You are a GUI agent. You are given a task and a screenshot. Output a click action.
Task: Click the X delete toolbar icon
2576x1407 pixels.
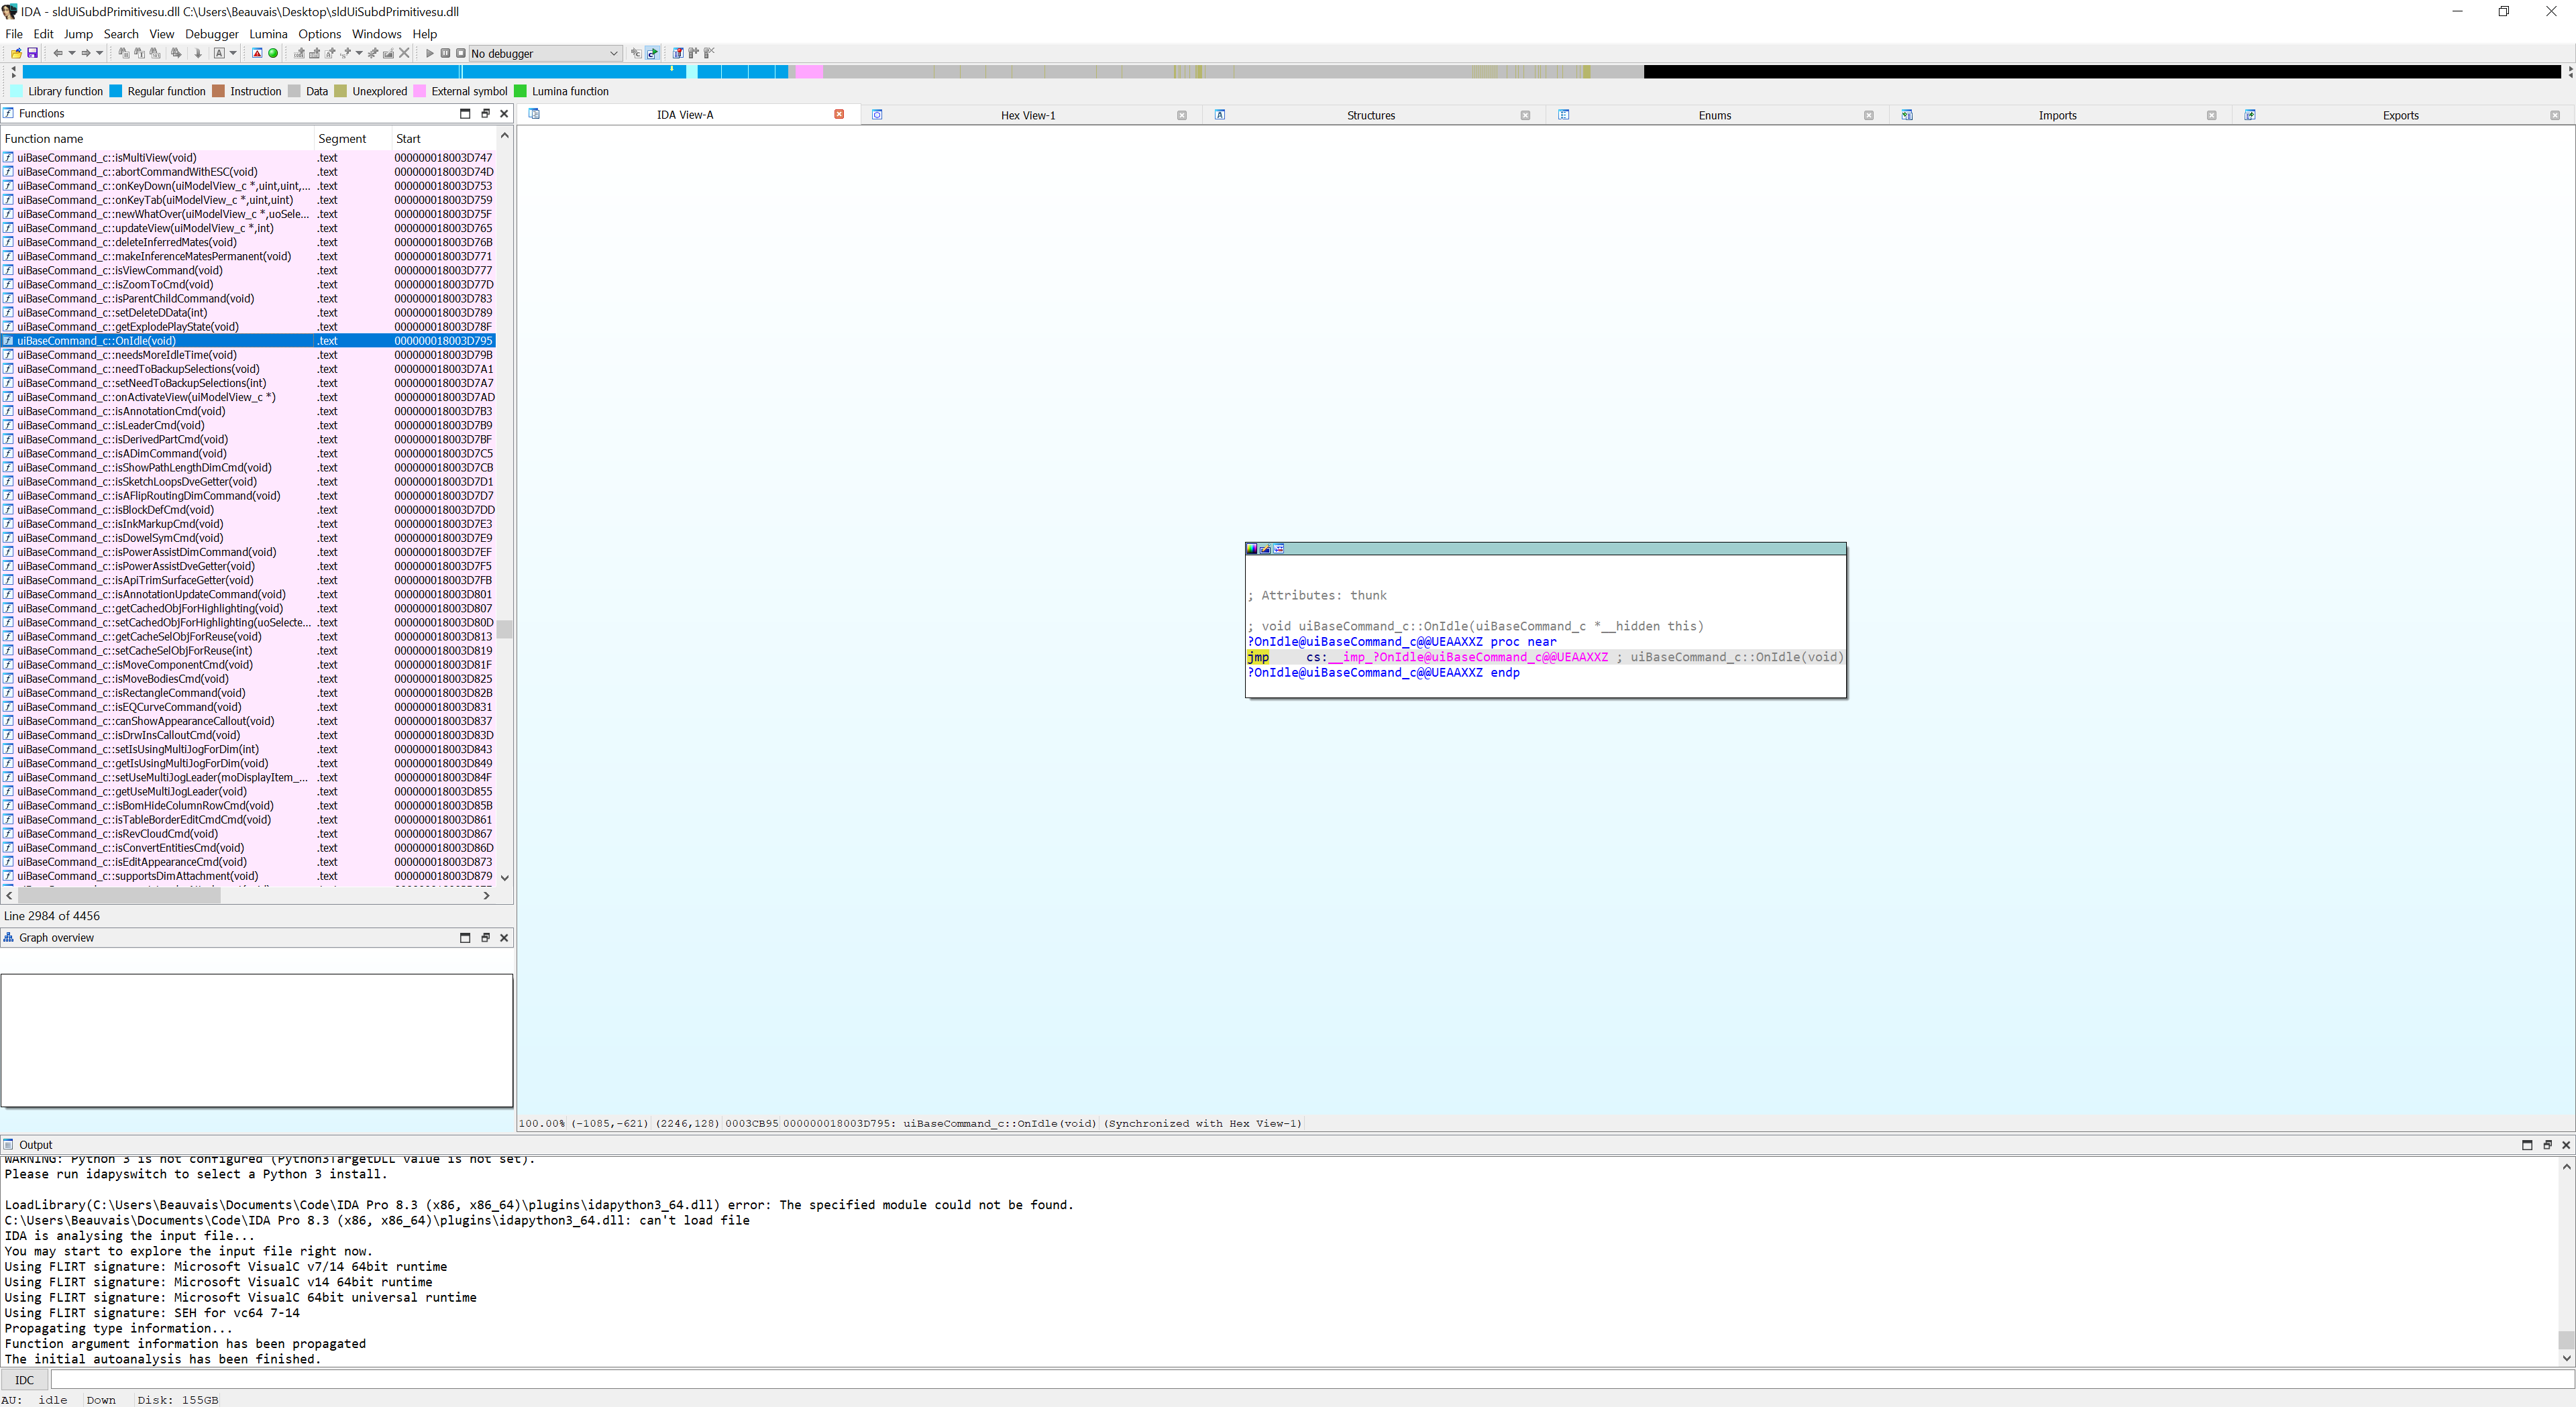pyautogui.click(x=404, y=53)
